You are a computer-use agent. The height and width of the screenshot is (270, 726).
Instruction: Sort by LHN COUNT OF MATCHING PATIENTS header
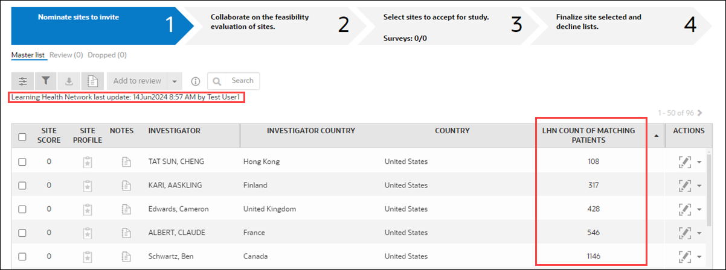(x=589, y=136)
